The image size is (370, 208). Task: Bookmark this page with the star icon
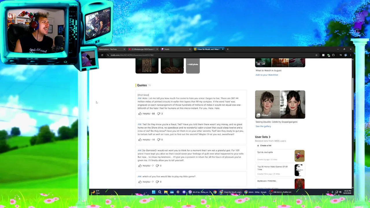[316, 55]
